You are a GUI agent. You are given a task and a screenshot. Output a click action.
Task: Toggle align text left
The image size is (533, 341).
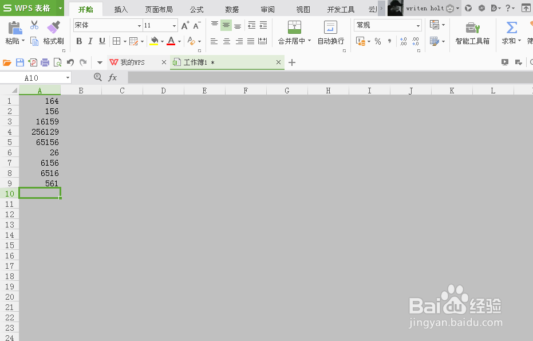[214, 41]
